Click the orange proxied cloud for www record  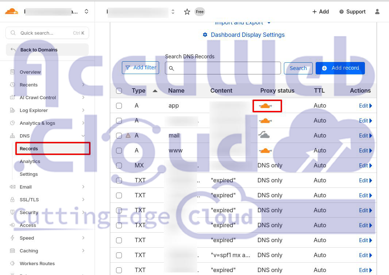click(265, 150)
